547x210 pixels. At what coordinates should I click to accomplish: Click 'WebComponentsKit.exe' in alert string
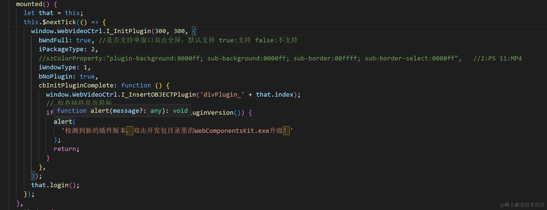[232, 131]
